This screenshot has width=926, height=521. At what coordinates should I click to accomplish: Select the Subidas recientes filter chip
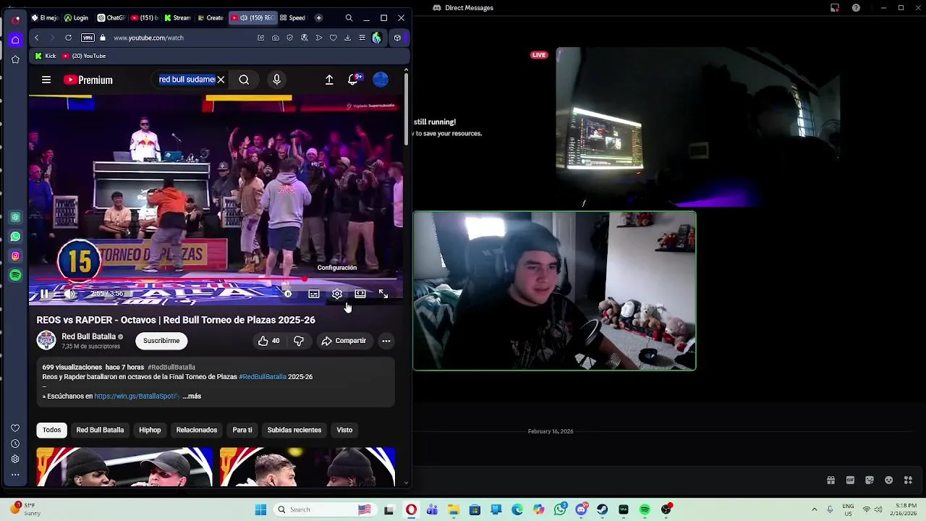[x=294, y=430]
